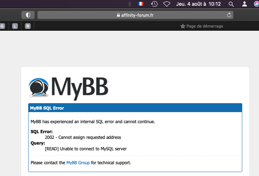Screen dimensions: 259x176
Task: Reload the page with the refresh icon
Action: [229, 15]
